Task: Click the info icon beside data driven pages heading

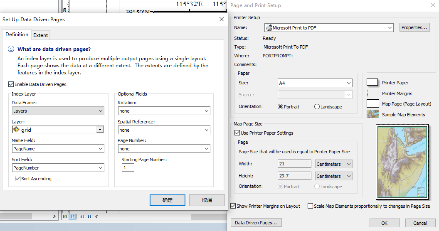Action: click(x=11, y=49)
